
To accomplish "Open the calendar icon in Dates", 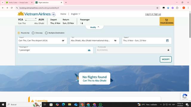I will [x=167, y=41].
